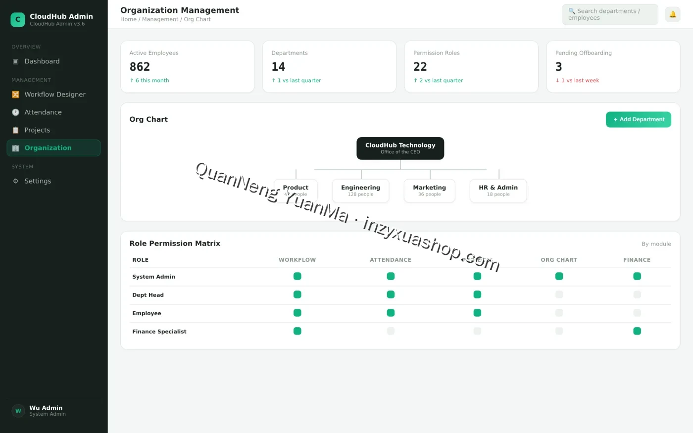
Task: Go to Home breadcrumb
Action: 128,19
